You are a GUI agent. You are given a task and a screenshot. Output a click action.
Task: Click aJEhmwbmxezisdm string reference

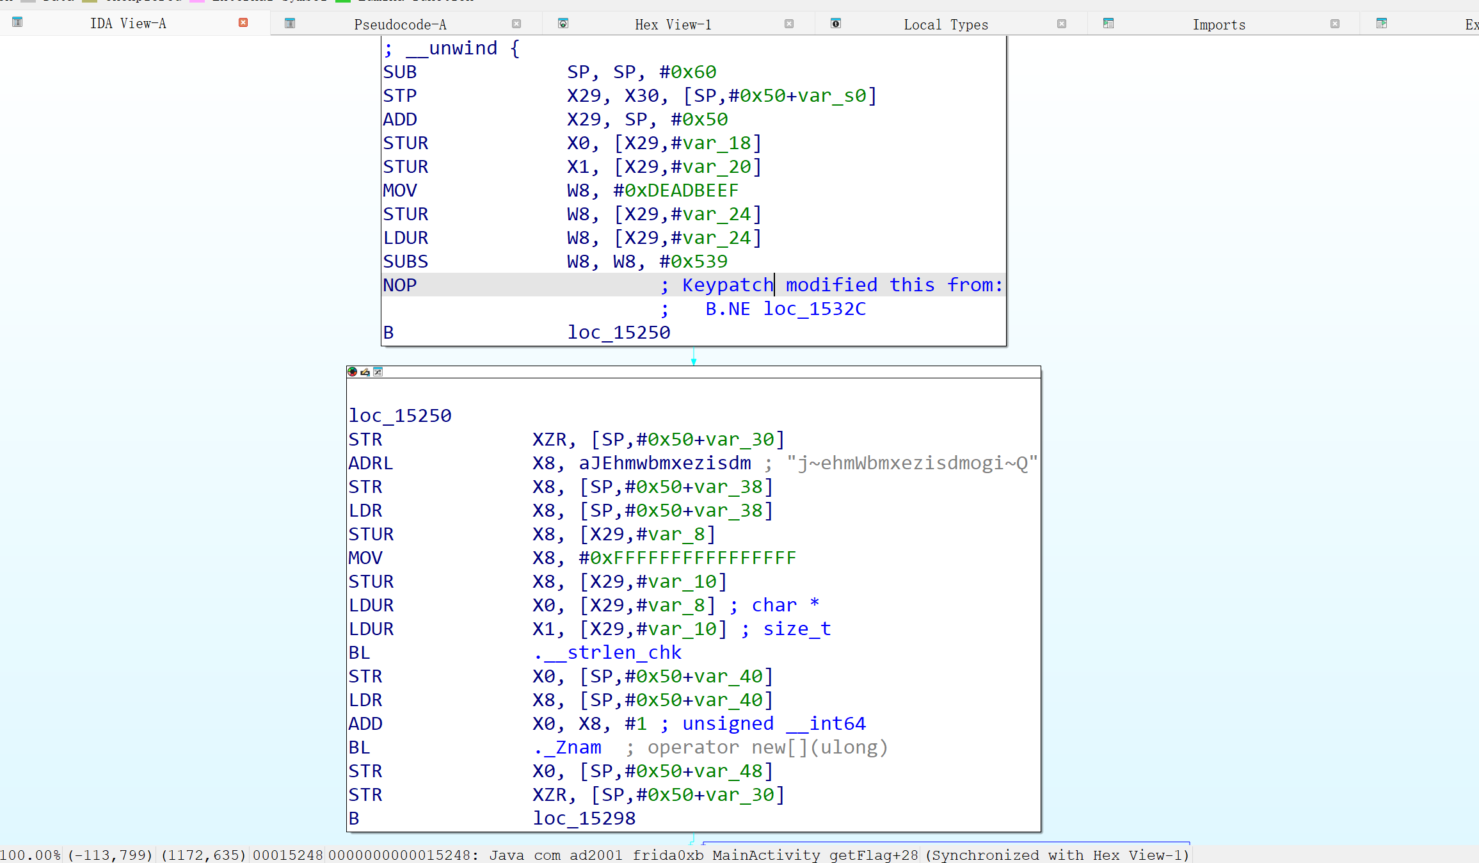pos(664,463)
